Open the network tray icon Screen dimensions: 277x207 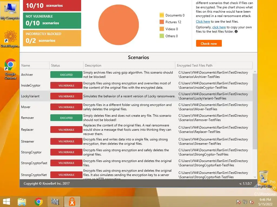click(245, 202)
